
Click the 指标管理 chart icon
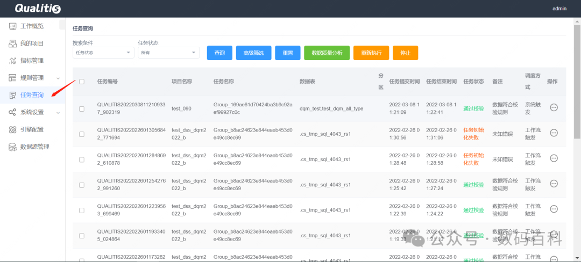click(12, 61)
